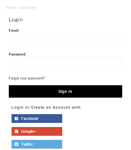Click the Email field label

click(14, 30)
